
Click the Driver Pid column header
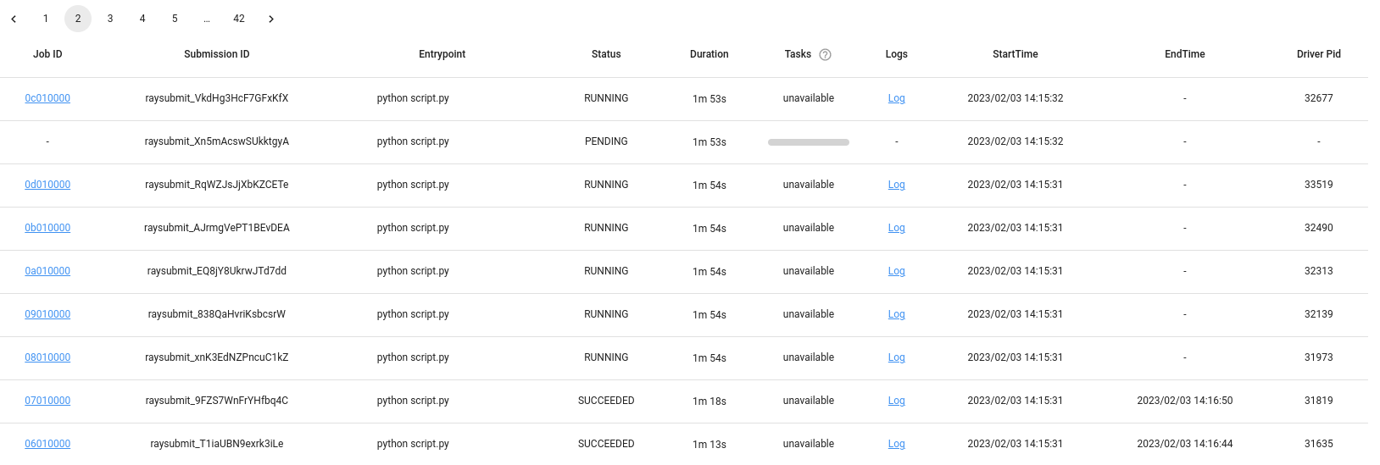[x=1319, y=54]
